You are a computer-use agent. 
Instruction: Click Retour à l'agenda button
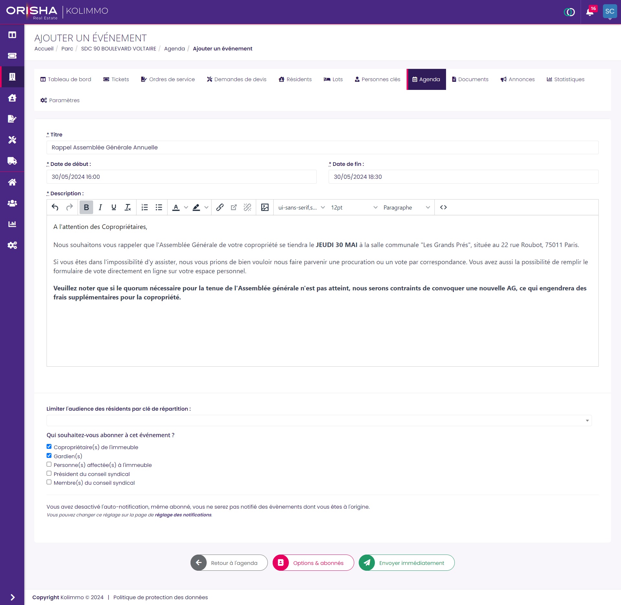coord(229,563)
